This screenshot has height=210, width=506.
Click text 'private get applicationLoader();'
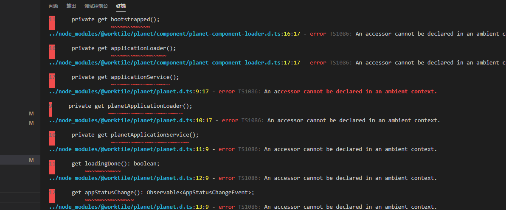124,48
